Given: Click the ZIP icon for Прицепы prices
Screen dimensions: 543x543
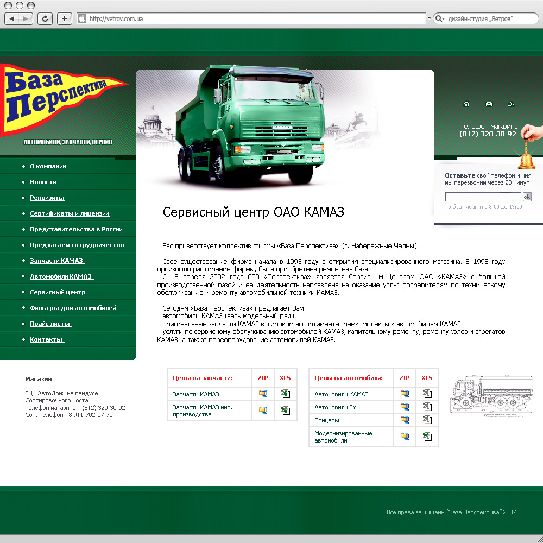Looking at the screenshot, I should [405, 419].
